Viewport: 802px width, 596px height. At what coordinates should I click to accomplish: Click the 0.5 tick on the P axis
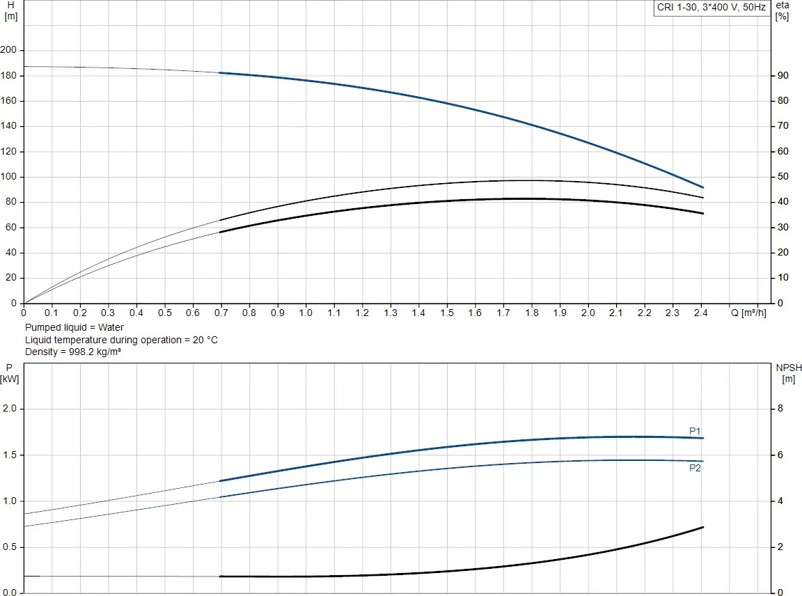click(10, 547)
